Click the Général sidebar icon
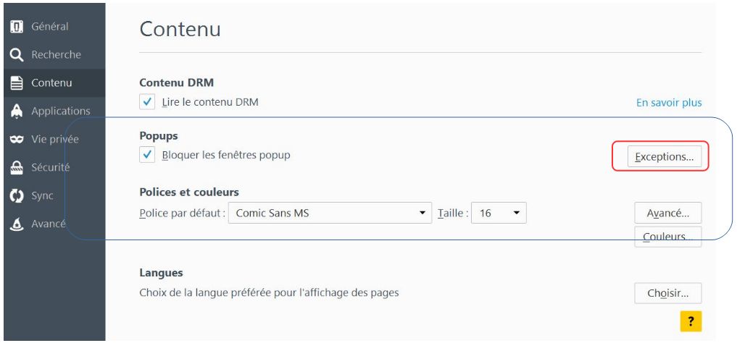 pos(16,27)
